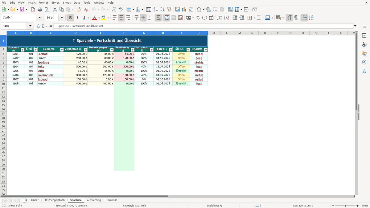Switch to the Auswertung sheet tab
Image resolution: width=370 pixels, height=208 pixels.
click(x=94, y=200)
